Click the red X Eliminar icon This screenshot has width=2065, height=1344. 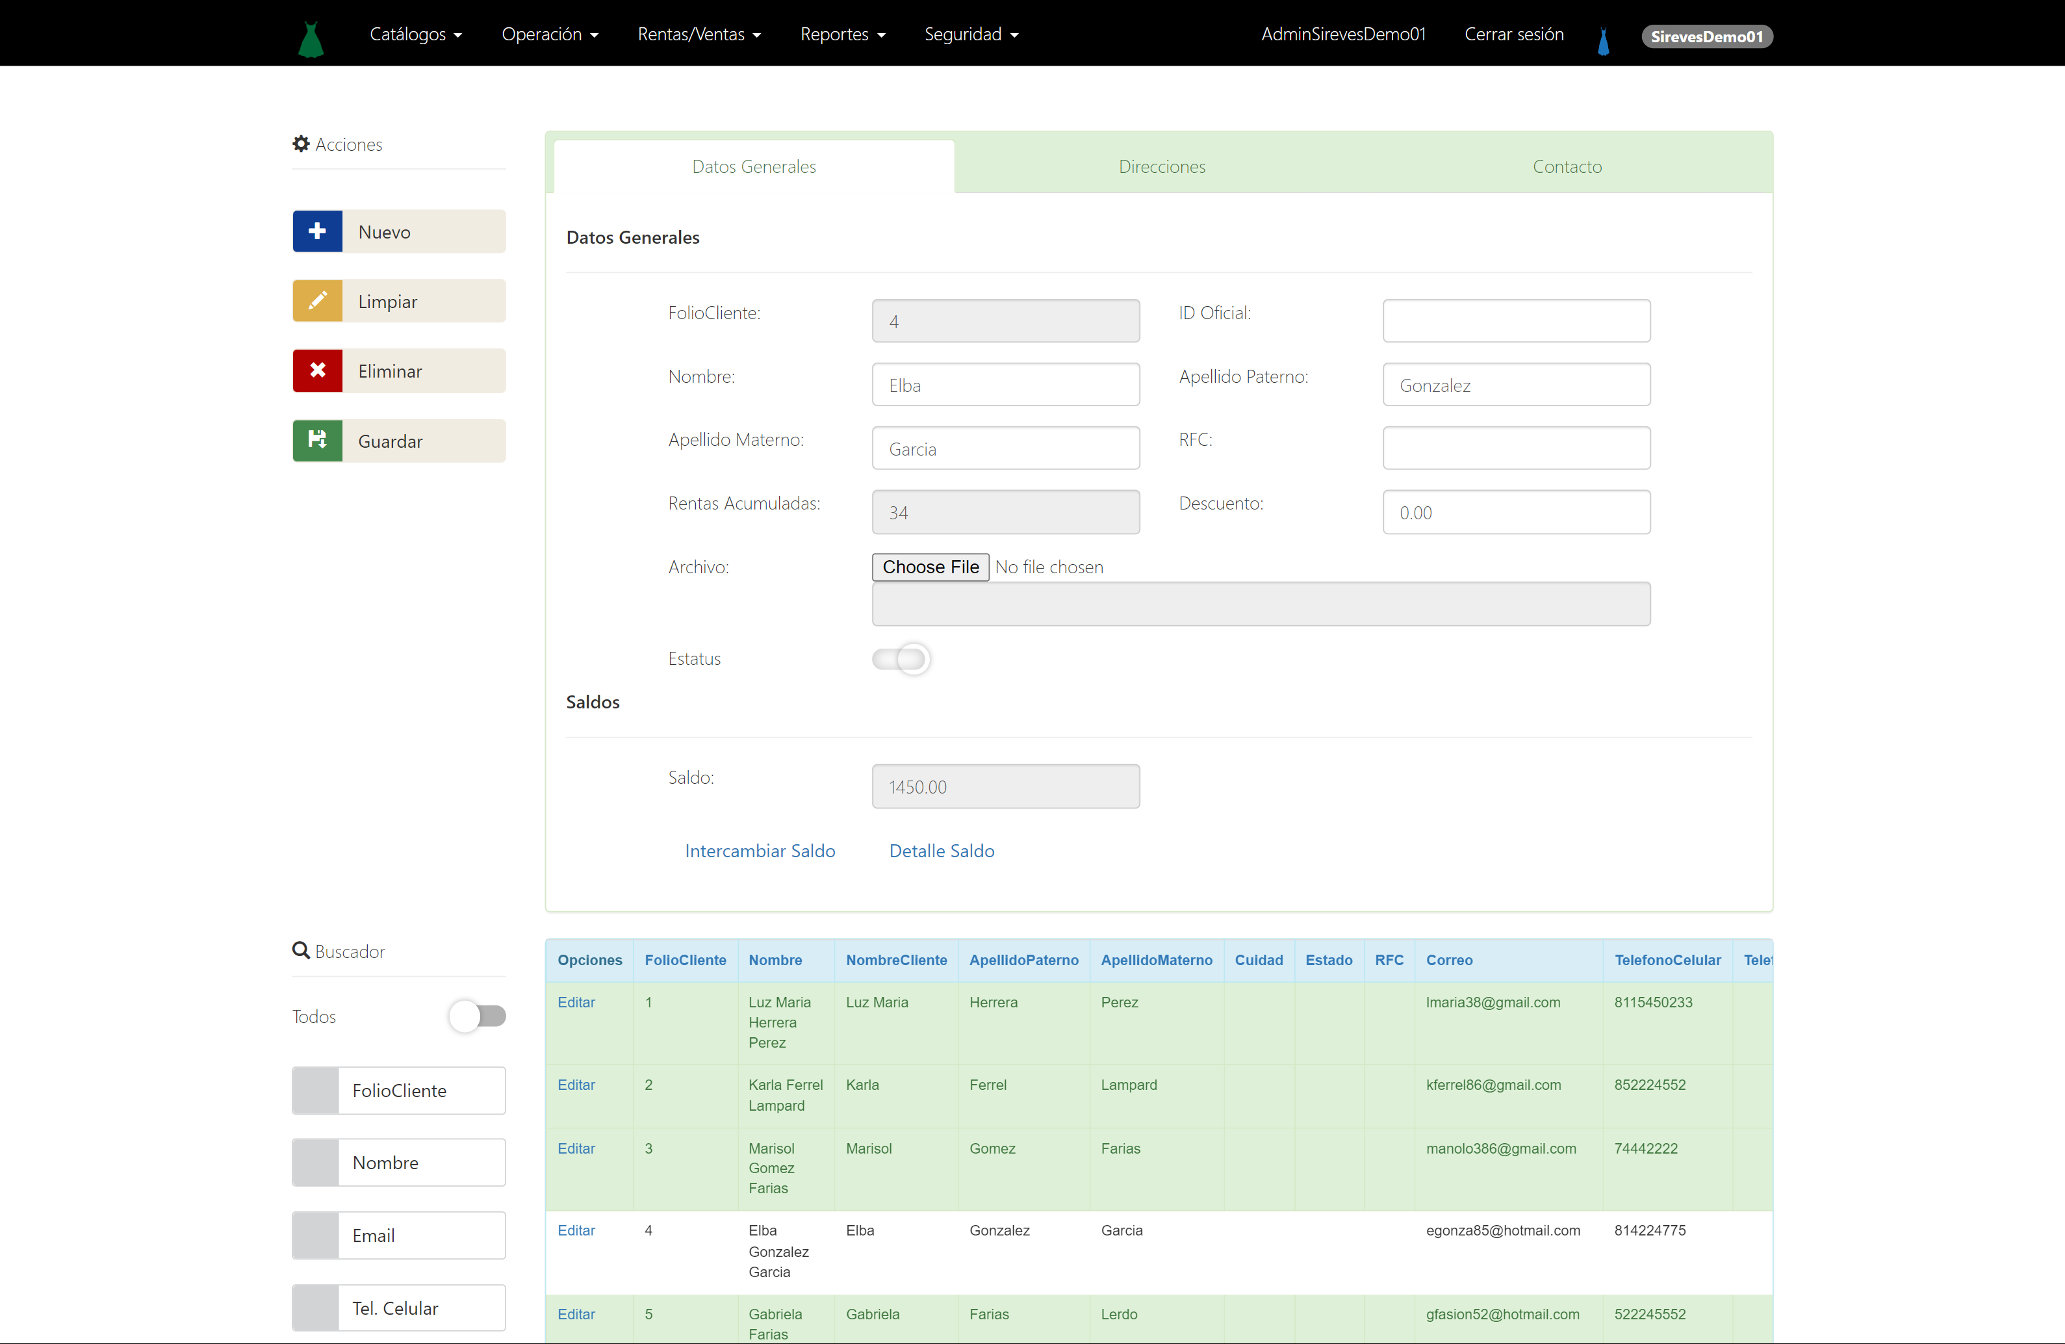point(318,370)
